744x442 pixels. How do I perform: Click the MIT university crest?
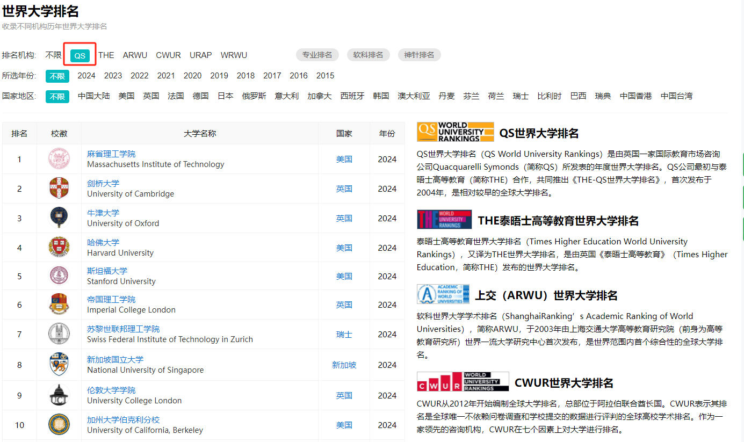pyautogui.click(x=59, y=159)
